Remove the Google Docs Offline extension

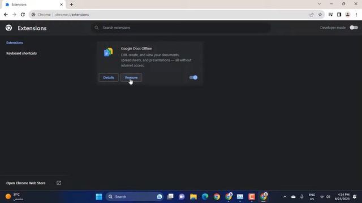point(131,78)
